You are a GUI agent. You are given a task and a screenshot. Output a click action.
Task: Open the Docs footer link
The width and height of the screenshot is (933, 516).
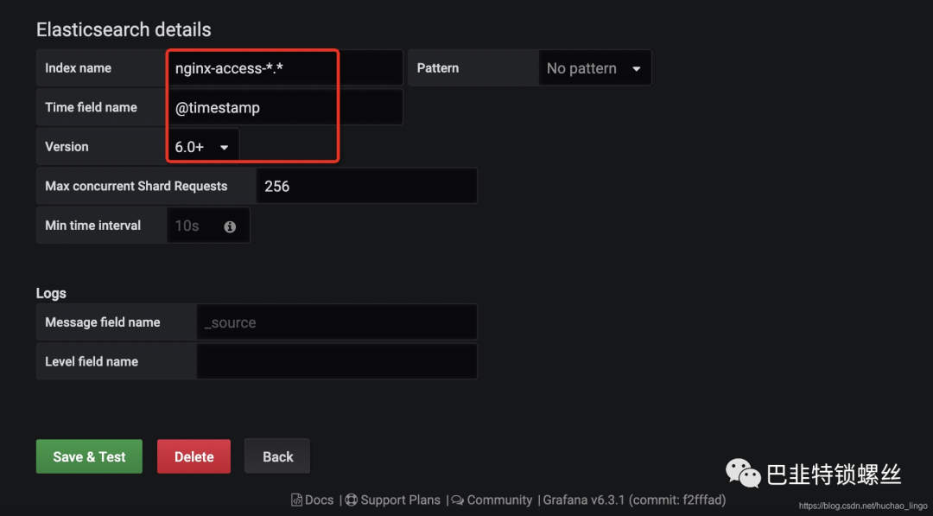[x=313, y=500]
